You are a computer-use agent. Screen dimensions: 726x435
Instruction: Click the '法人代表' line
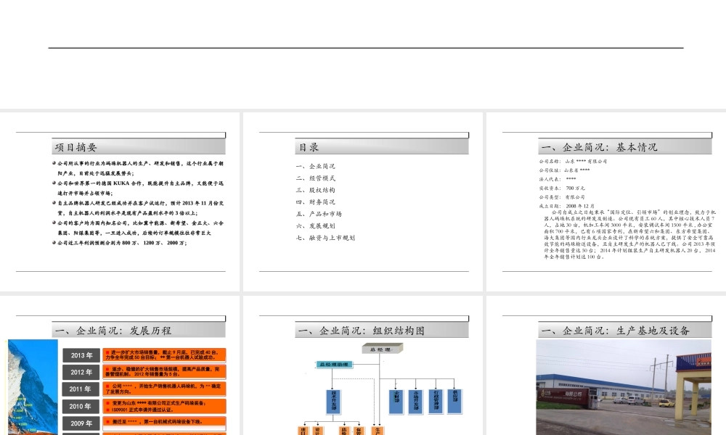tap(558, 179)
